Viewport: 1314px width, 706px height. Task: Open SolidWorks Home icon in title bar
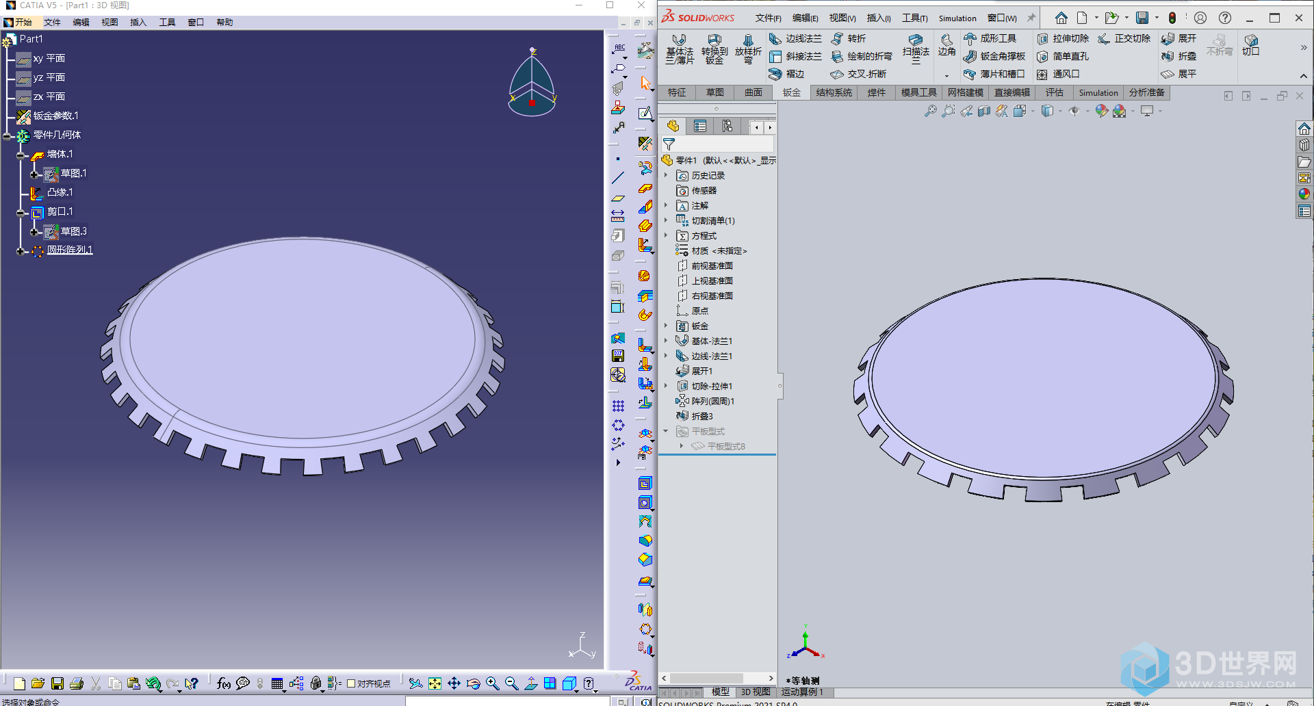tap(1061, 18)
